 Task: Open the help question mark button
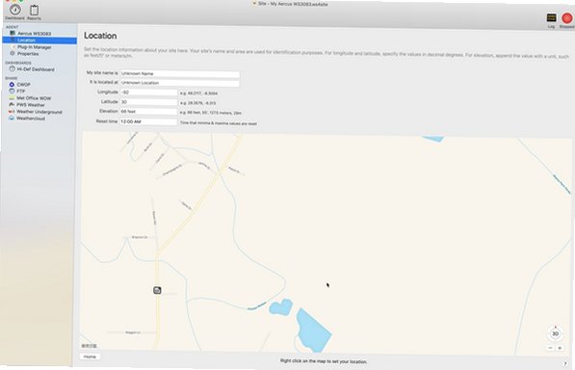coord(564,363)
